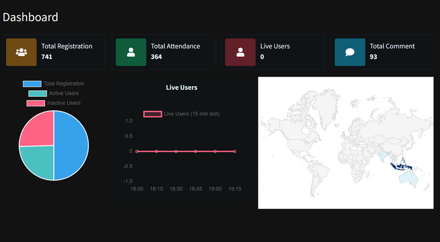Click the Total Comment speech bubble icon

350,52
